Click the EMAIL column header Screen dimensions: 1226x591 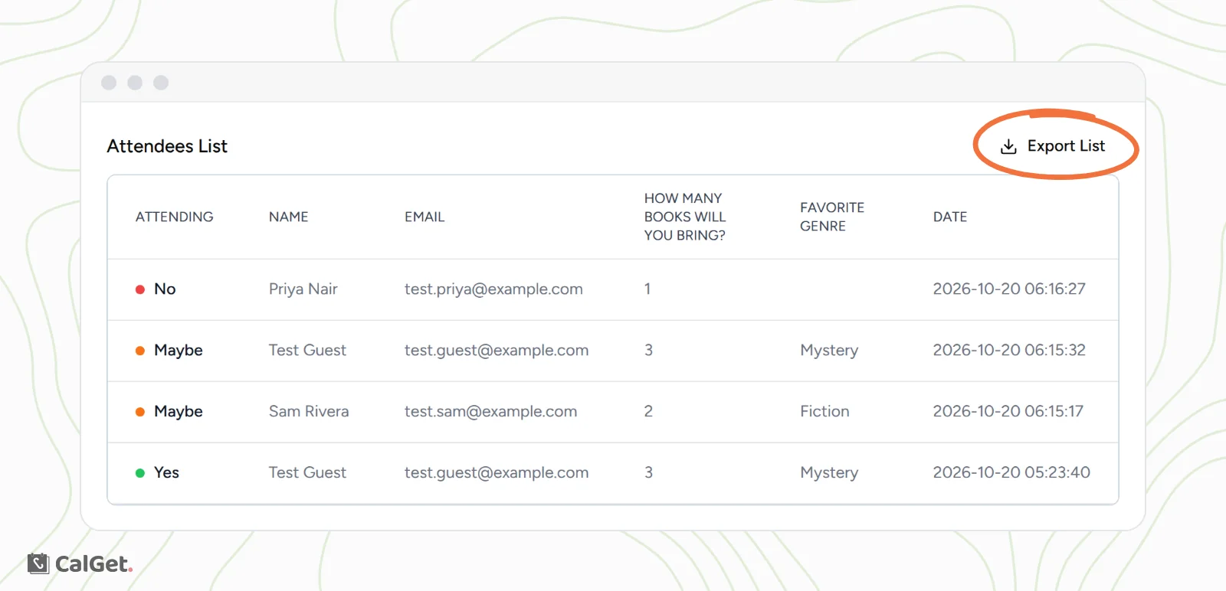coord(425,217)
